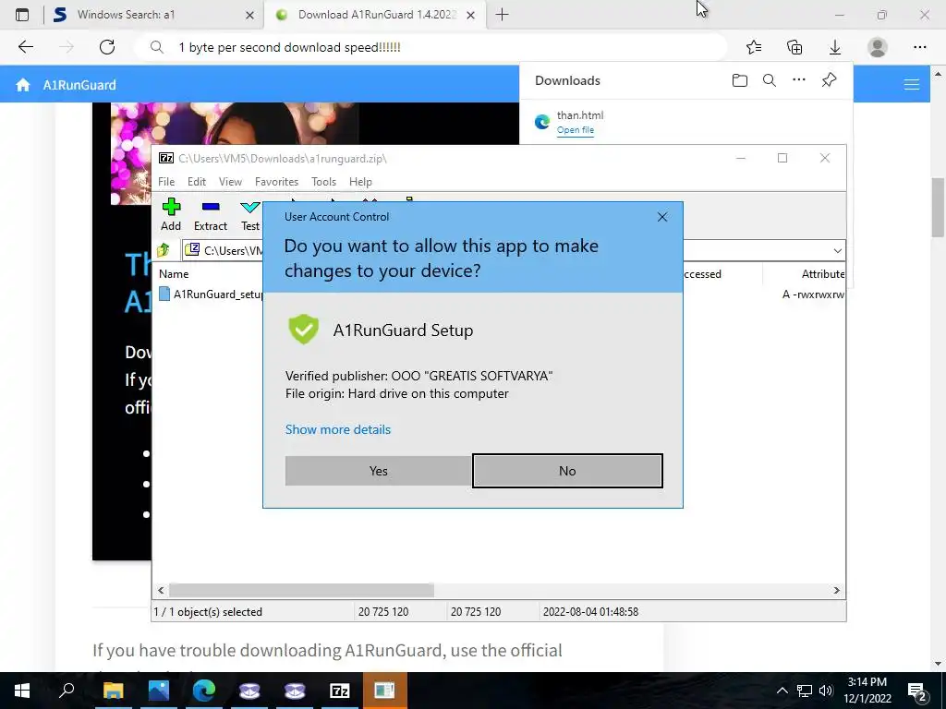Open the 7-Zip Edit menu
The image size is (946, 709).
(x=197, y=182)
